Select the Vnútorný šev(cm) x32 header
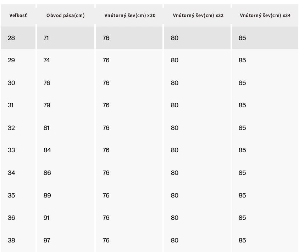Image resolution: width=299 pixels, height=252 pixels. click(198, 16)
